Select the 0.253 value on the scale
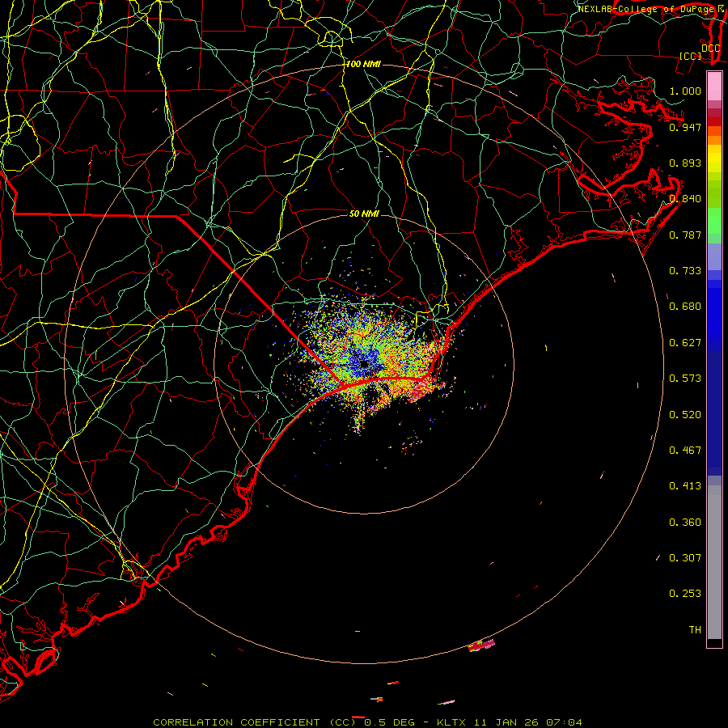Screen dimensions: 728x728 [685, 594]
